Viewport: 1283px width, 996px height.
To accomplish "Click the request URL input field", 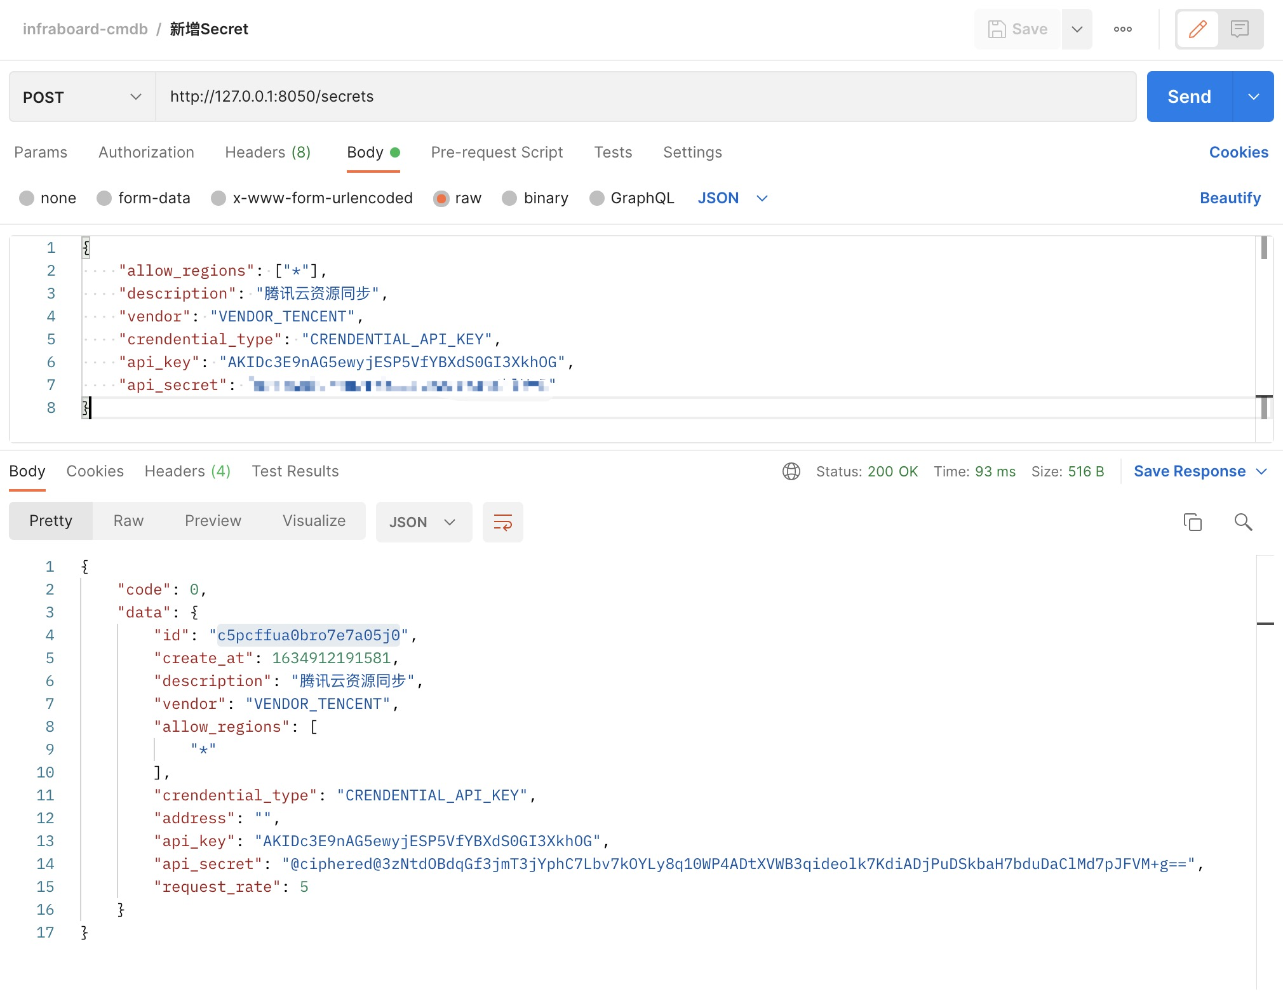I will [x=645, y=97].
